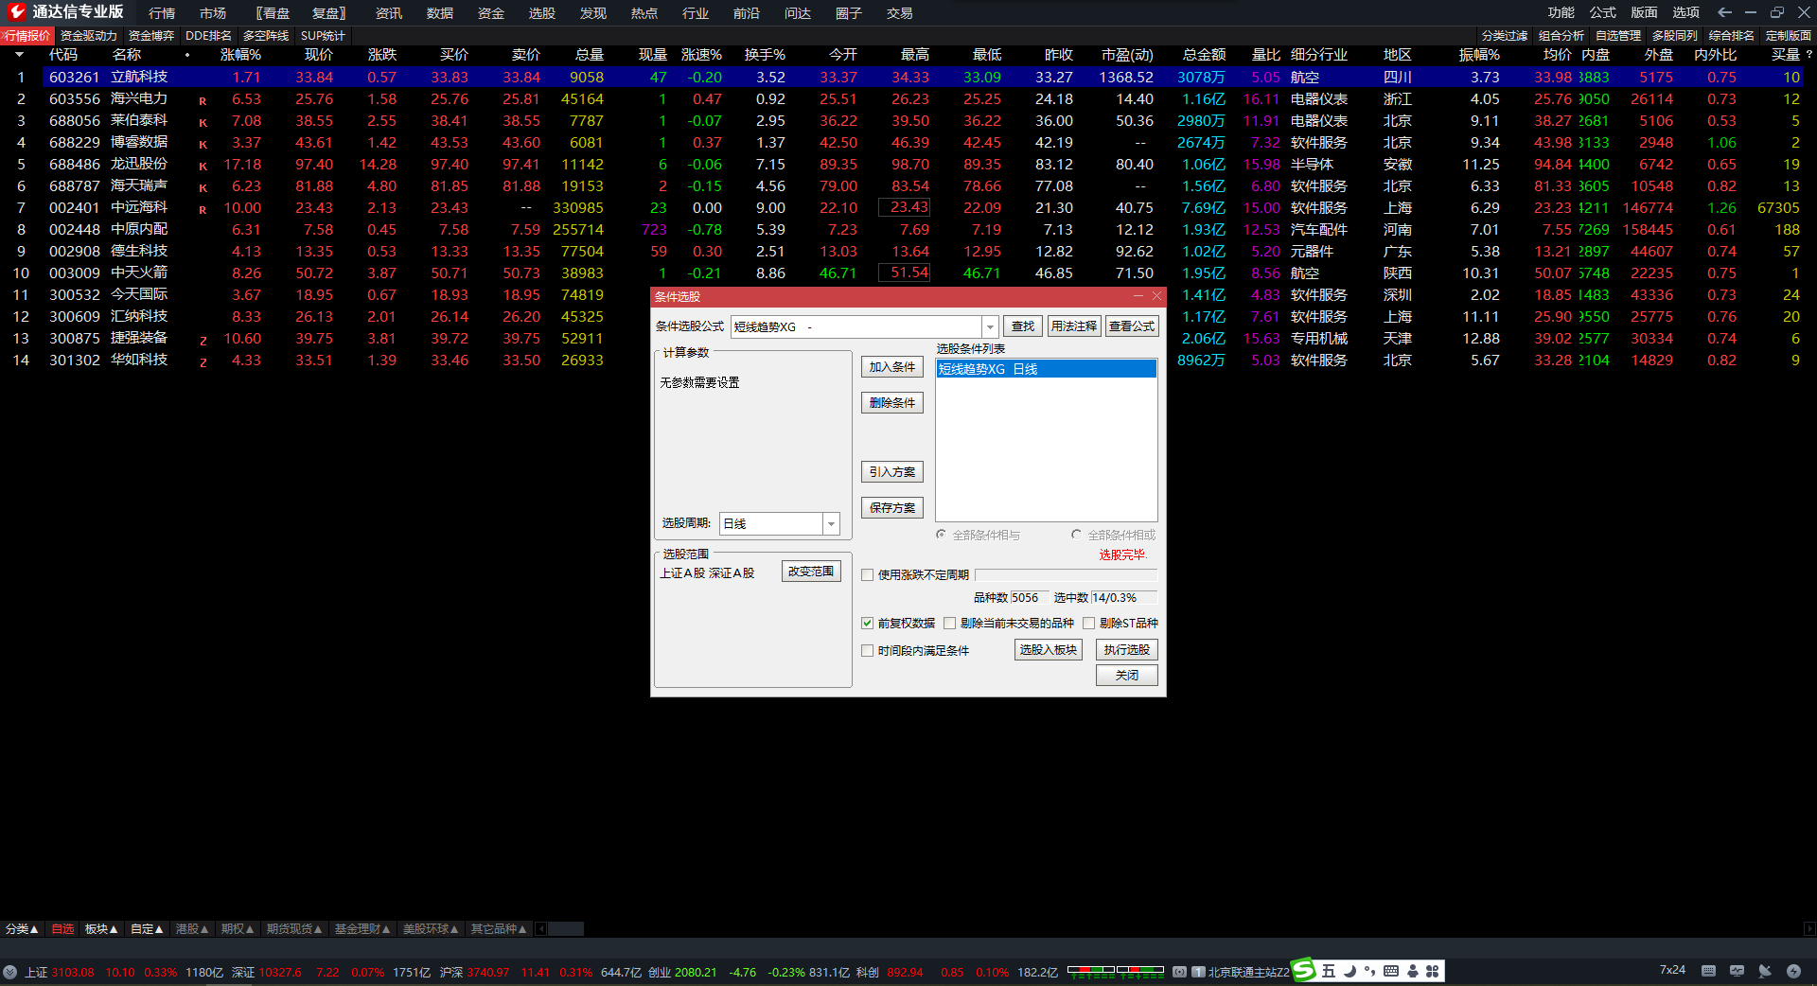Click the question mark icon beside 买量 column
Image resolution: width=1817 pixels, height=986 pixels.
point(1808,55)
